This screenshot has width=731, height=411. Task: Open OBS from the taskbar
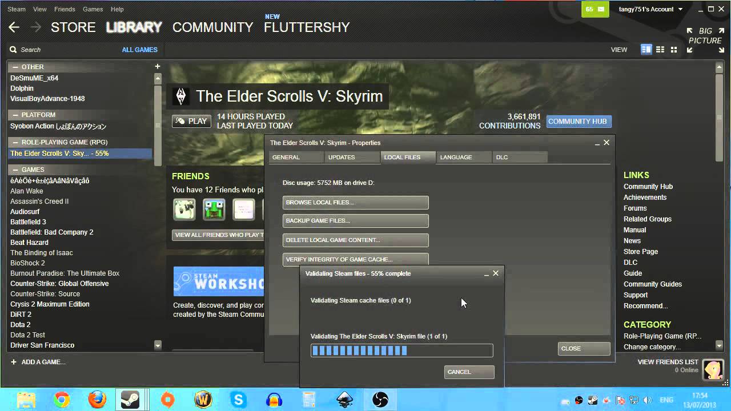tap(380, 400)
